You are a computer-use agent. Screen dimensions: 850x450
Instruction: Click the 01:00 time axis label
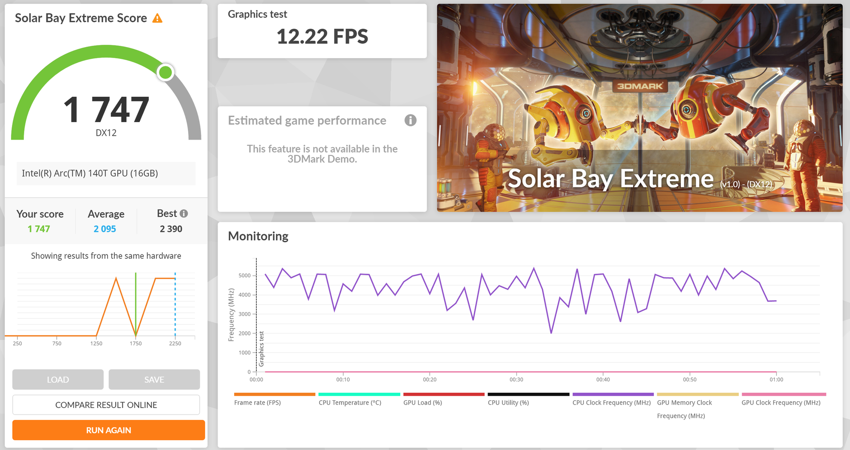(776, 380)
